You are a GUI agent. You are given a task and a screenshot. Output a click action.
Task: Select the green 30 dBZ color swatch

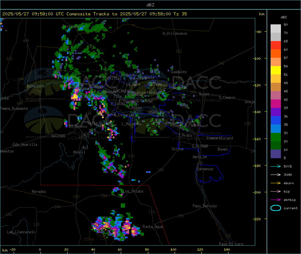coord(276,137)
